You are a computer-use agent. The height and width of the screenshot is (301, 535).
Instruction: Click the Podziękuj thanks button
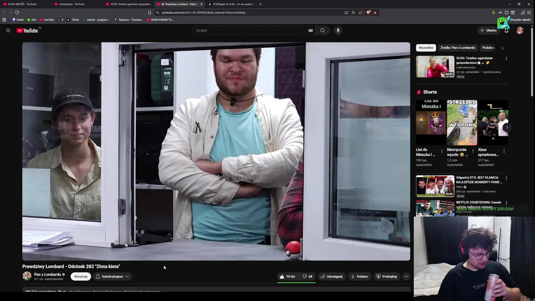(387, 276)
